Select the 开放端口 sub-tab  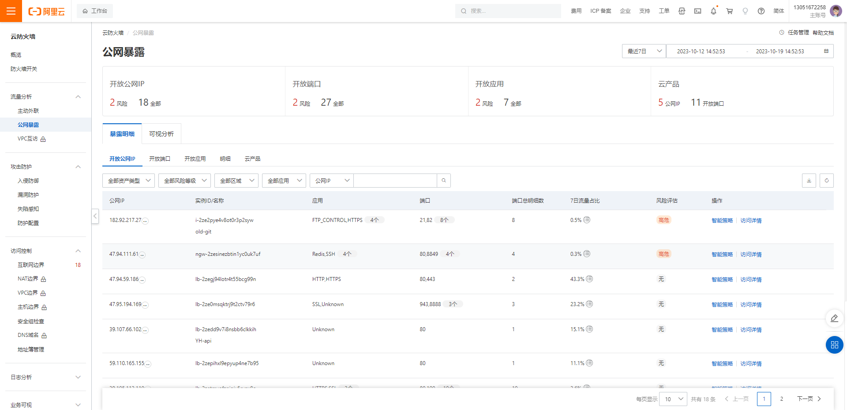pos(160,159)
